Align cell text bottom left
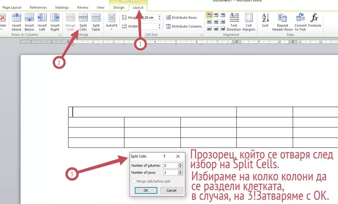 209,28
